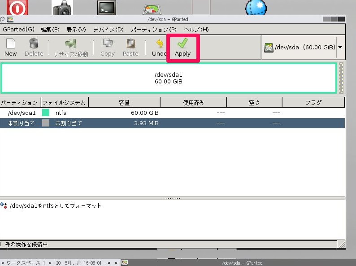Open the GParted(G) menu
This screenshot has height=266, width=356.
coord(19,29)
